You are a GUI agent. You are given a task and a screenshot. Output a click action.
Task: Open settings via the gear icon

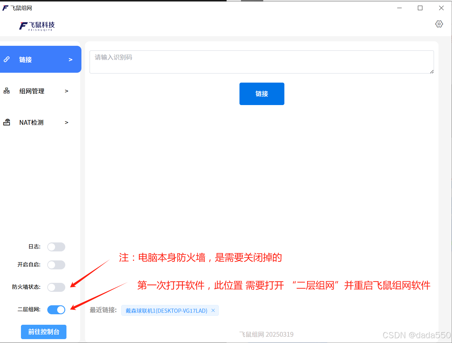coord(439,24)
